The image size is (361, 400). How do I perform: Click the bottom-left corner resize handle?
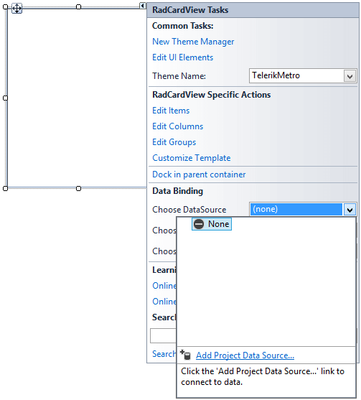click(5, 189)
